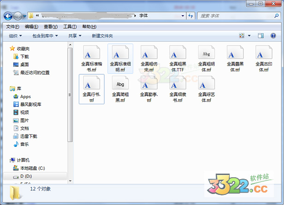Open 视频 library
This screenshot has height=205, width=284.
coord(21,112)
